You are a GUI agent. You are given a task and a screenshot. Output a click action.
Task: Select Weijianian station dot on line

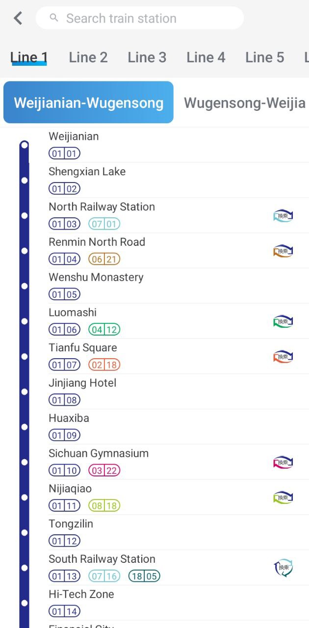coord(24,145)
